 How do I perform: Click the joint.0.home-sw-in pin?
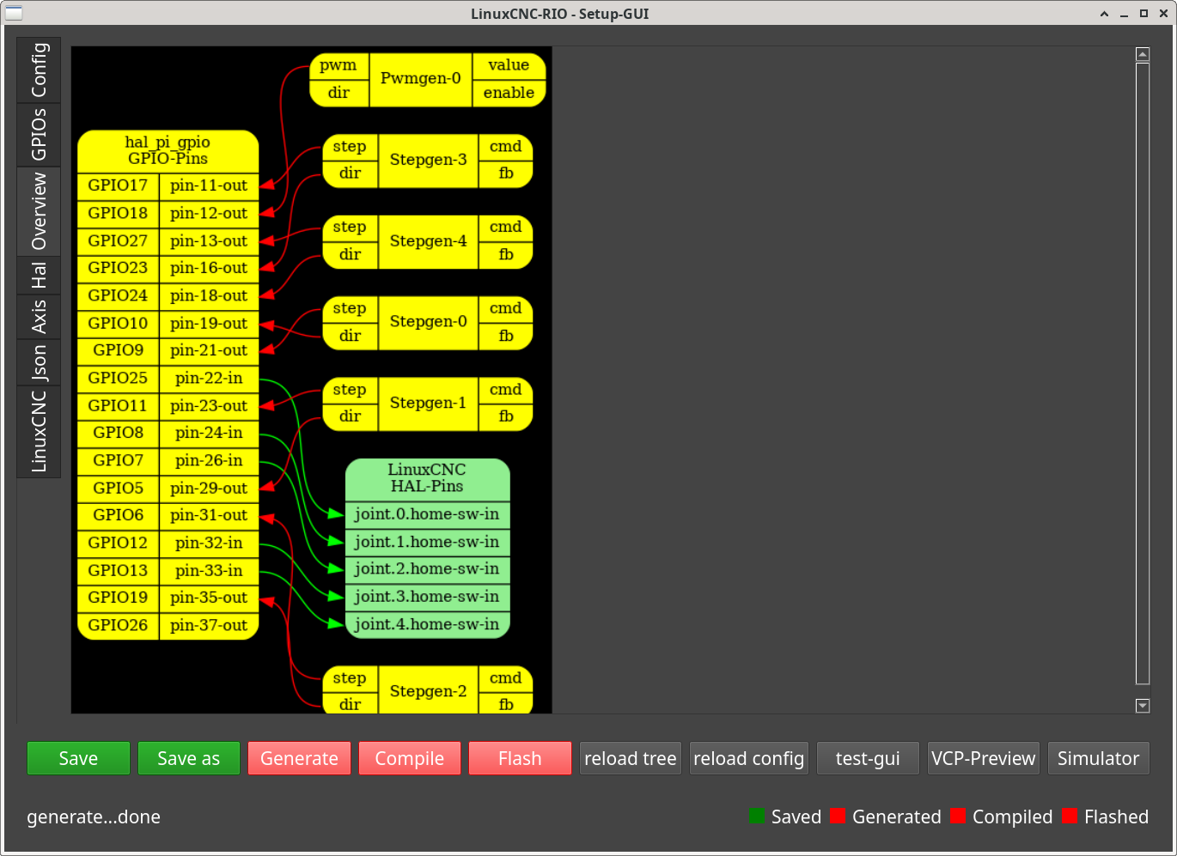(427, 515)
